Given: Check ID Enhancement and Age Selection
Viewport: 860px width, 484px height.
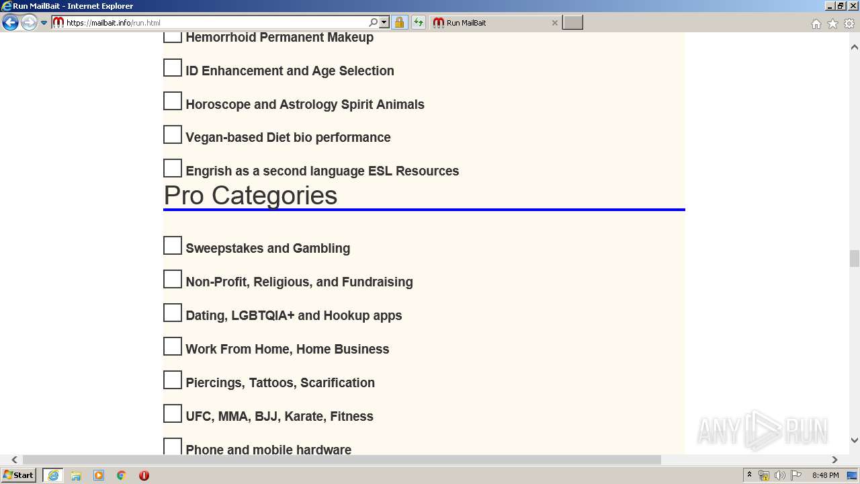Looking at the screenshot, I should coord(173,68).
